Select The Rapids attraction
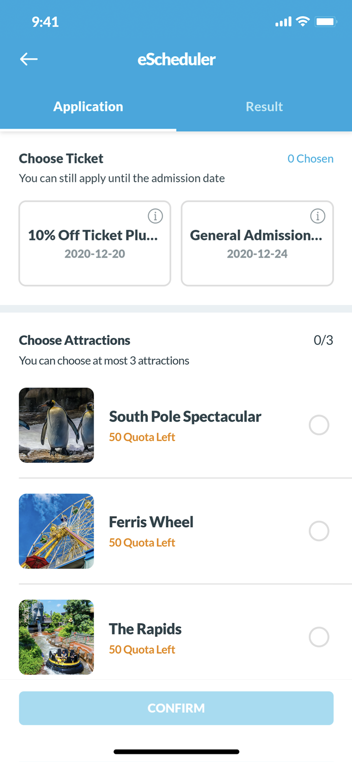 (x=319, y=637)
